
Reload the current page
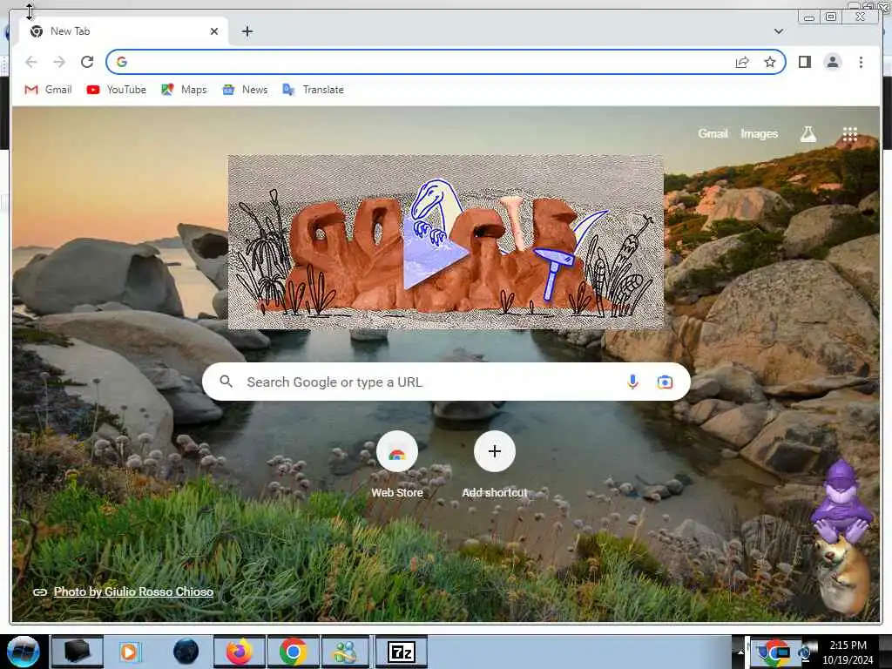point(87,62)
